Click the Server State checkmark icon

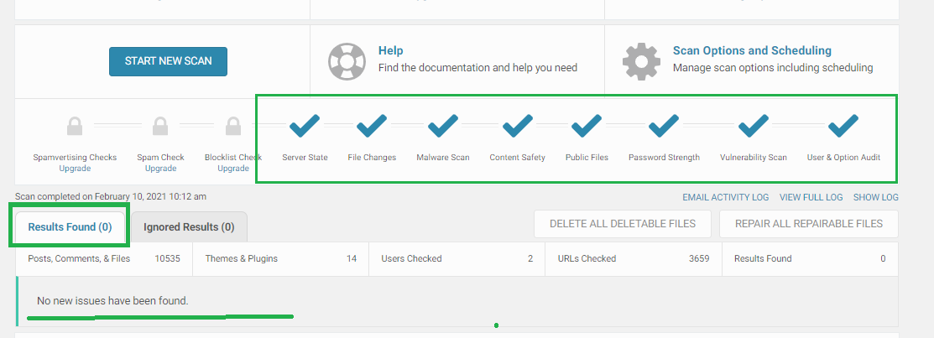(305, 127)
